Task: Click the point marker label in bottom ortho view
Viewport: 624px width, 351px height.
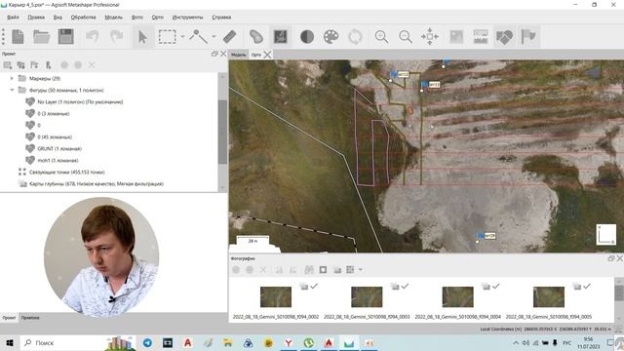Action: tap(489, 236)
